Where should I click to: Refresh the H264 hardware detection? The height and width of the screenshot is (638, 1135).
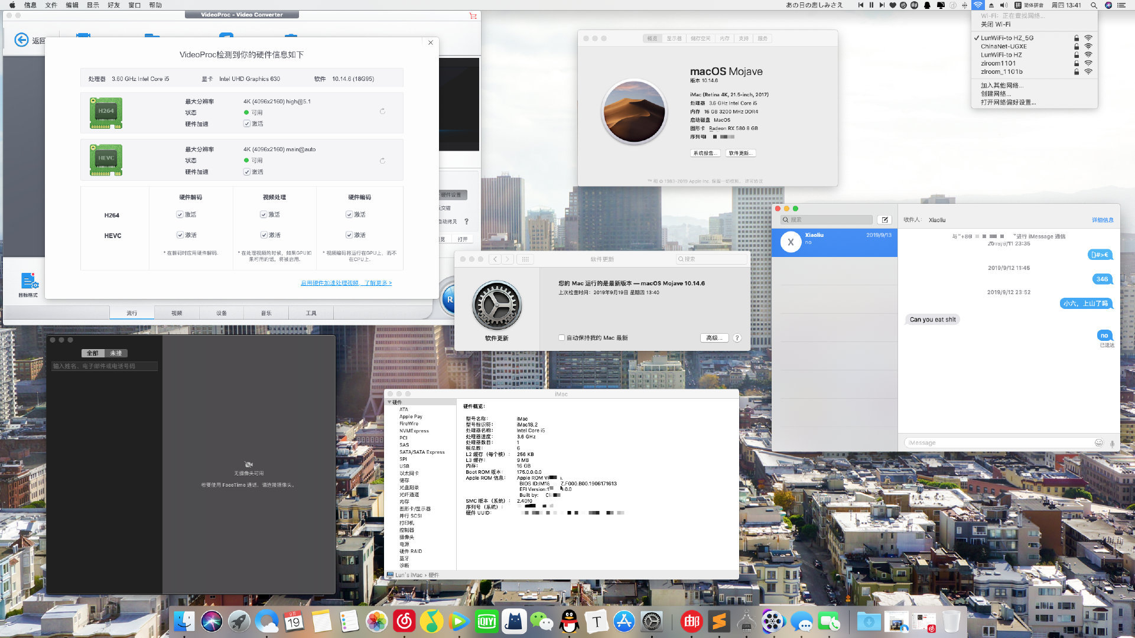click(x=382, y=112)
